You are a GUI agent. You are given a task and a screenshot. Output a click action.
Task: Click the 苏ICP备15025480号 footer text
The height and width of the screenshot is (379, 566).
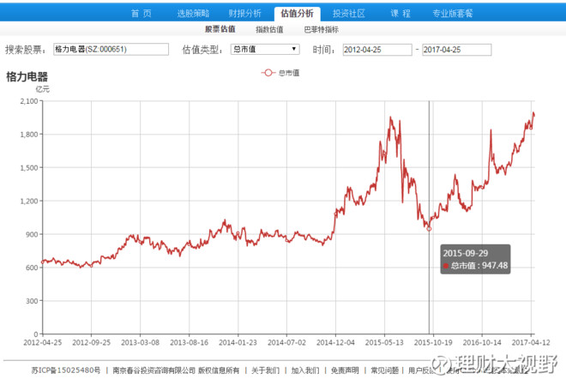click(66, 370)
